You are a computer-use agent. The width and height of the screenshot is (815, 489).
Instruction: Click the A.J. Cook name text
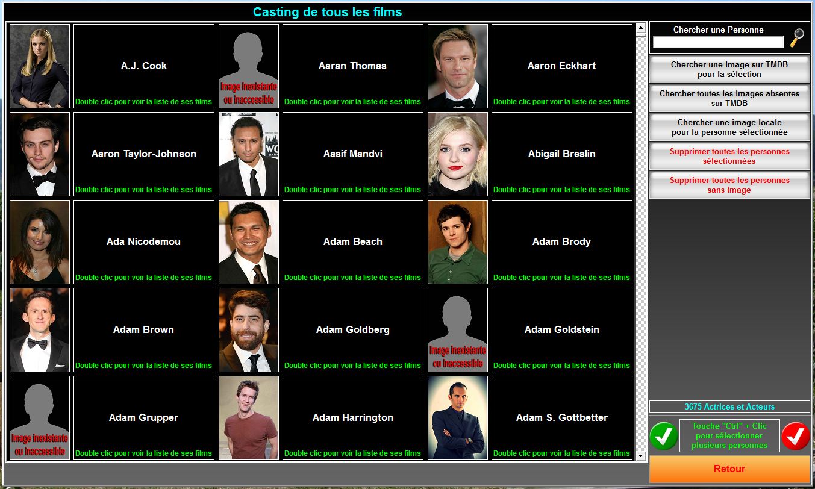click(144, 66)
